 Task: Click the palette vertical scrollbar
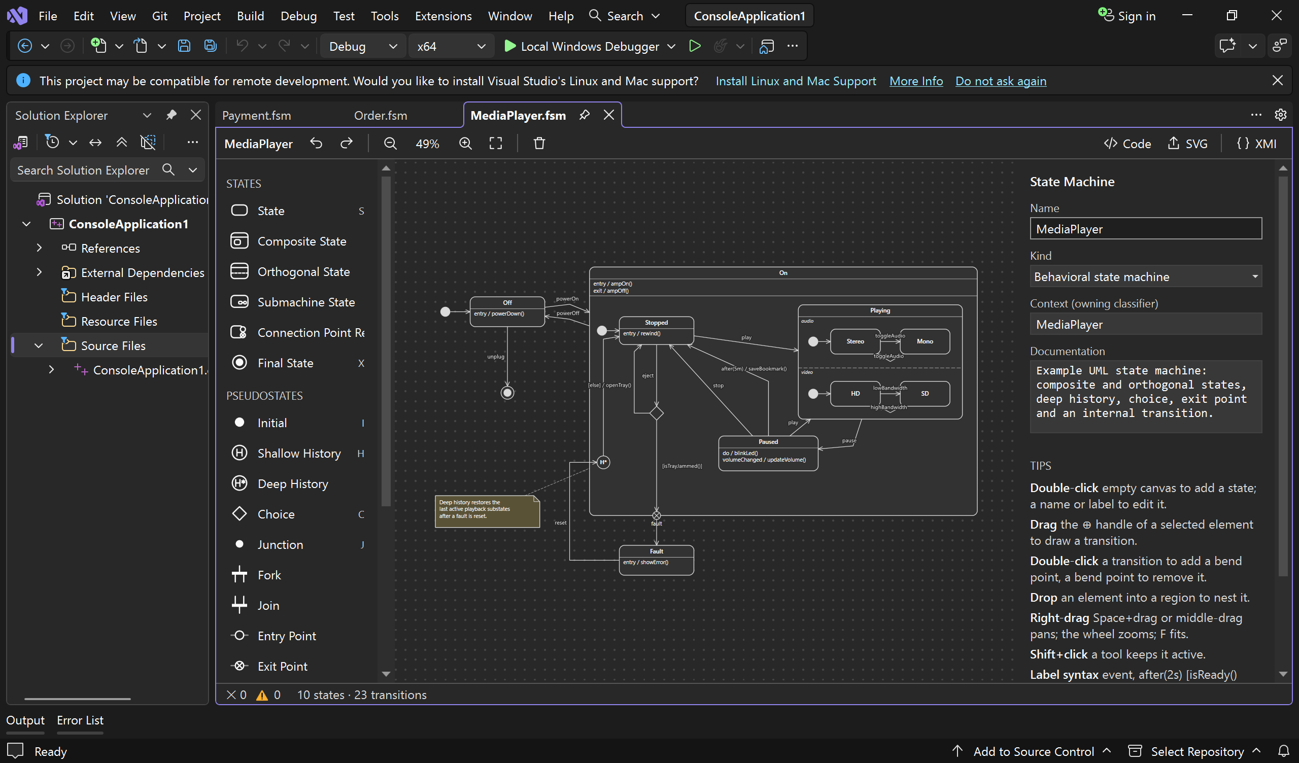tap(386, 340)
